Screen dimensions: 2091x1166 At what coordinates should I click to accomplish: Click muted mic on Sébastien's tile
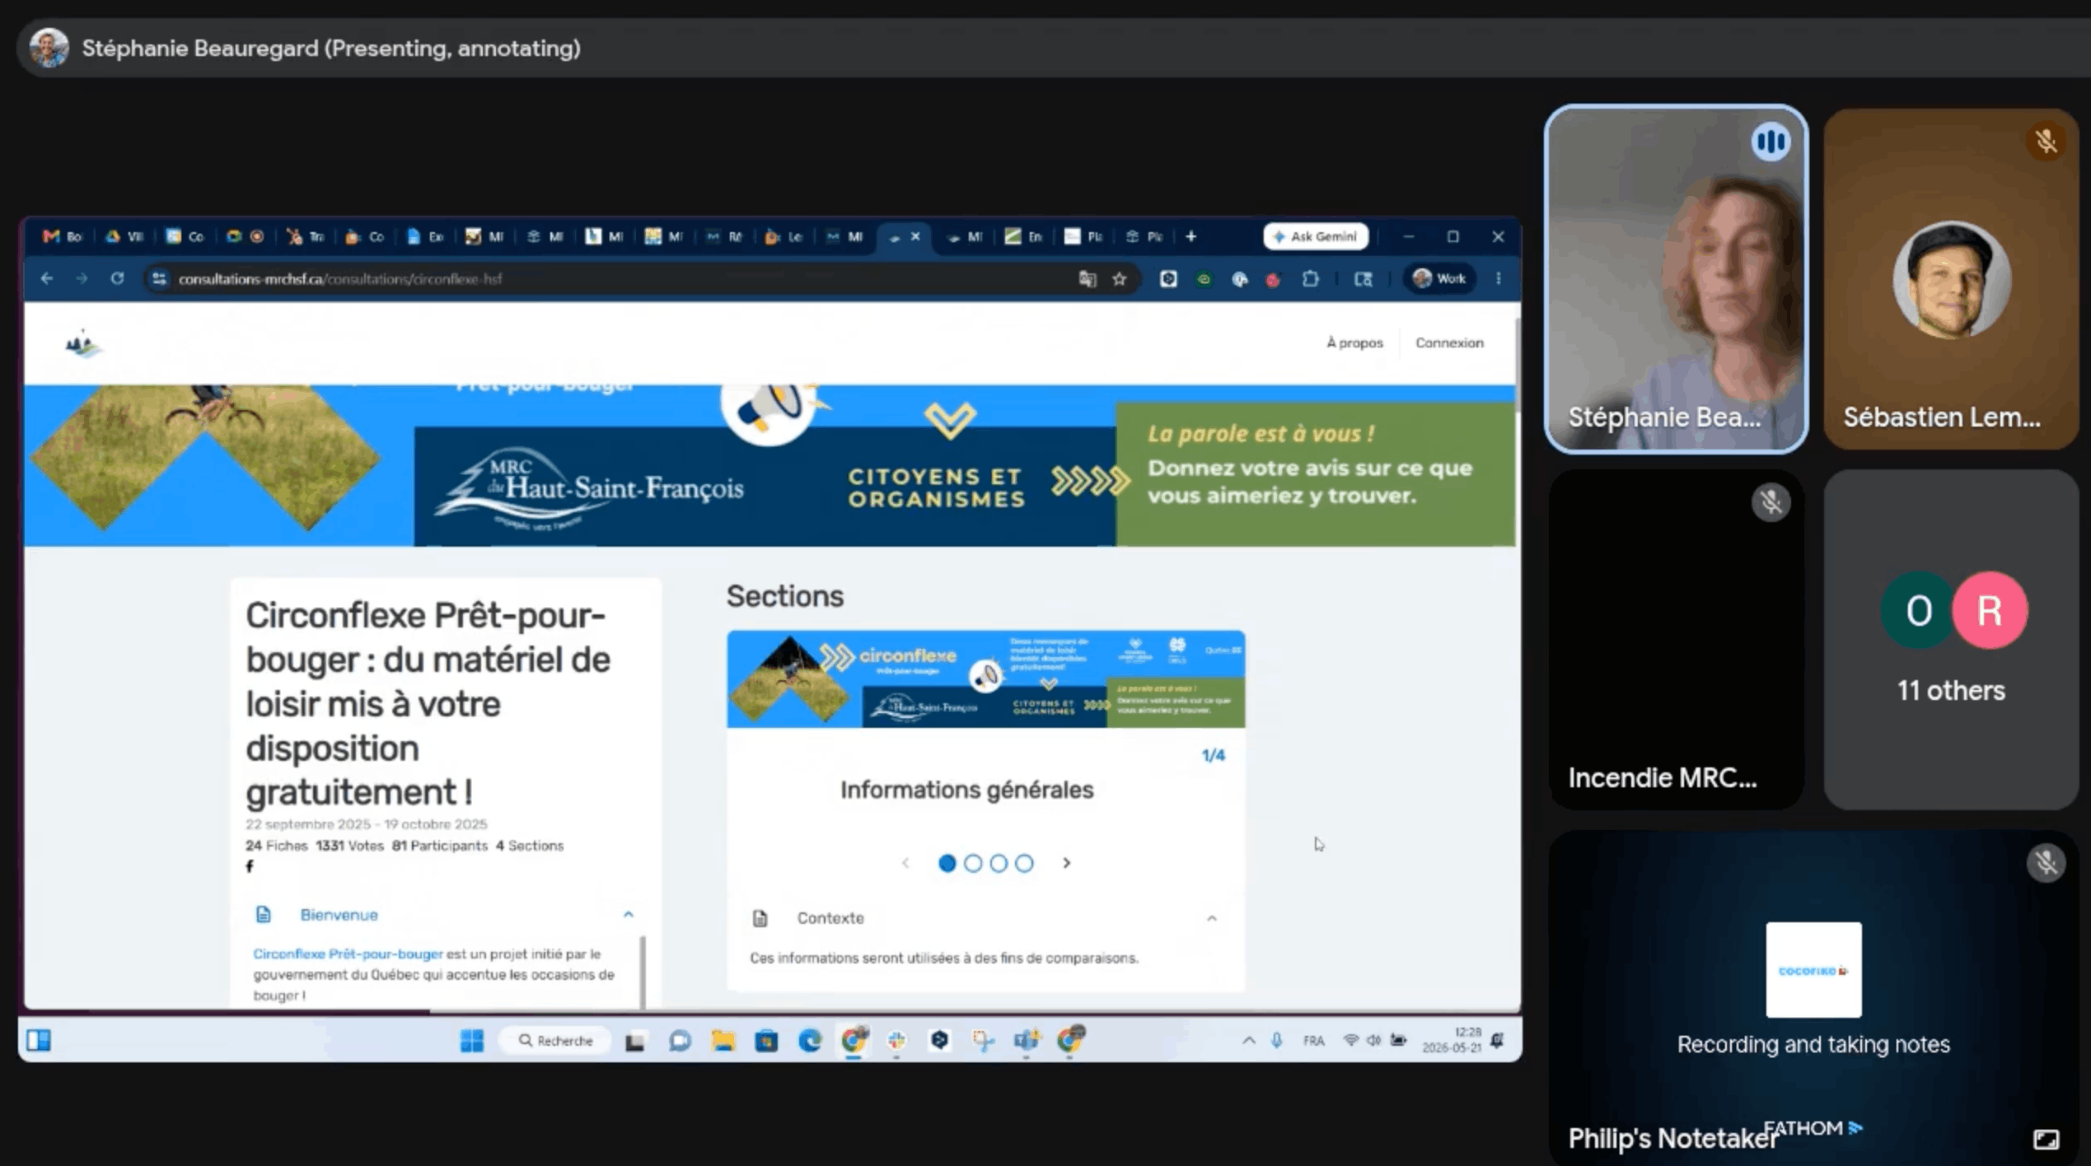tap(2046, 142)
